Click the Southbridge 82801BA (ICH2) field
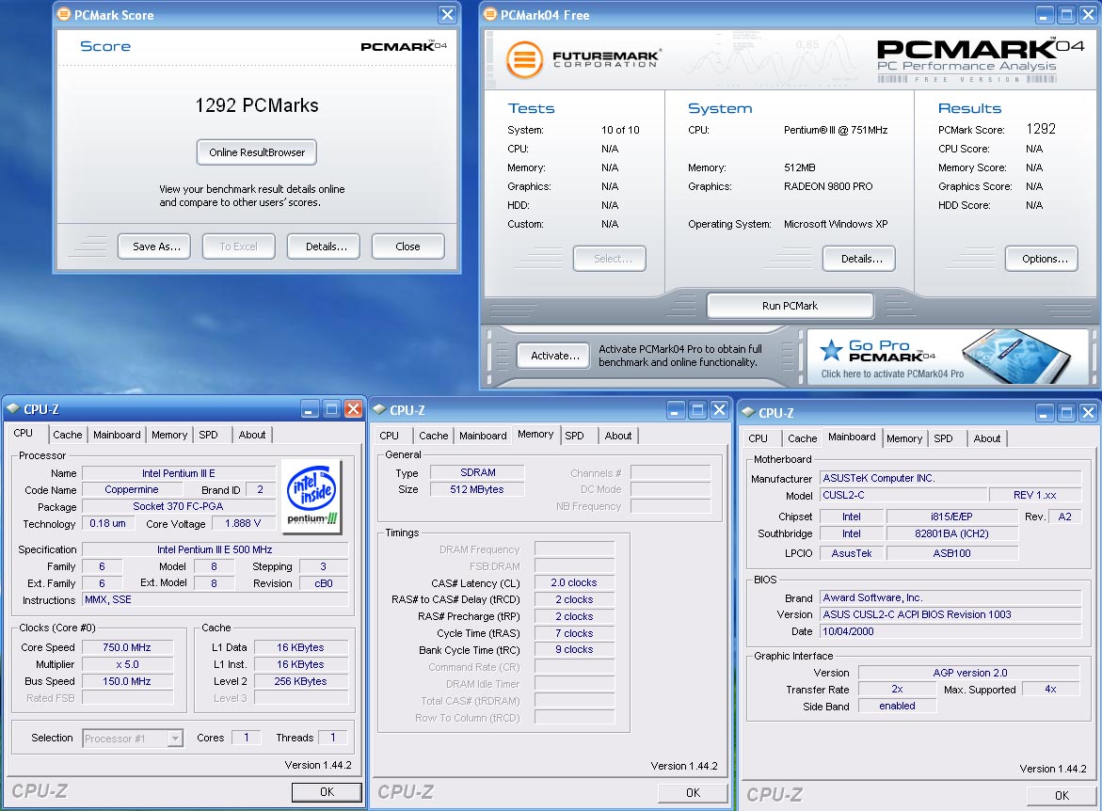The image size is (1102, 811). coord(951,533)
